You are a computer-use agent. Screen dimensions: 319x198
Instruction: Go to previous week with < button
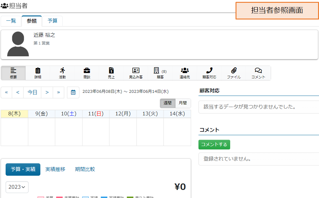tap(18, 93)
